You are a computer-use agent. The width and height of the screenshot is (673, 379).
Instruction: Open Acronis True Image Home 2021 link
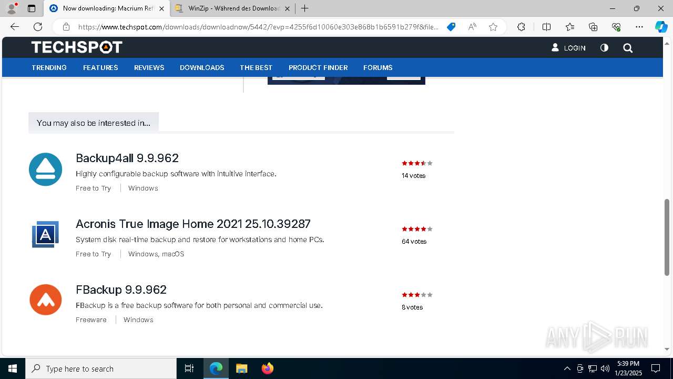[x=193, y=224]
